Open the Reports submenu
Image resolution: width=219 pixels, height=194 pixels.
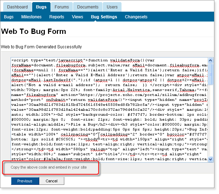tap(57, 17)
